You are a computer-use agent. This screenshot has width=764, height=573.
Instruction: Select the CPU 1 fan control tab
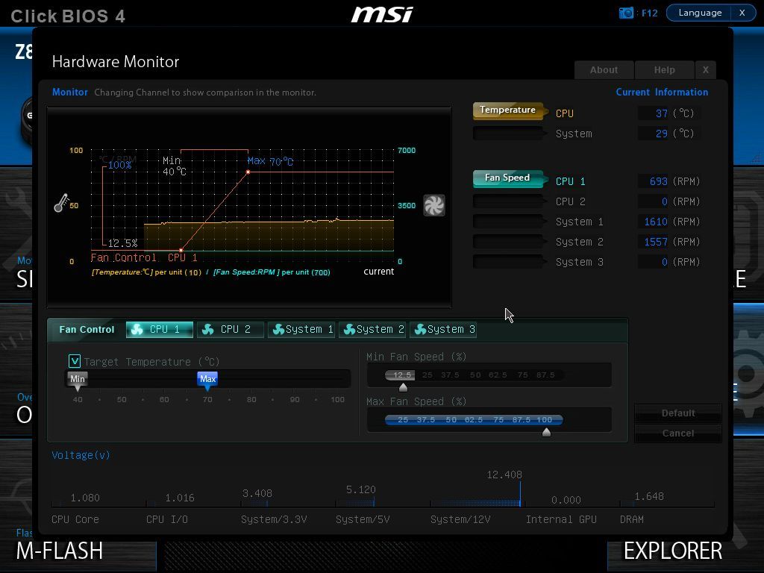(160, 329)
